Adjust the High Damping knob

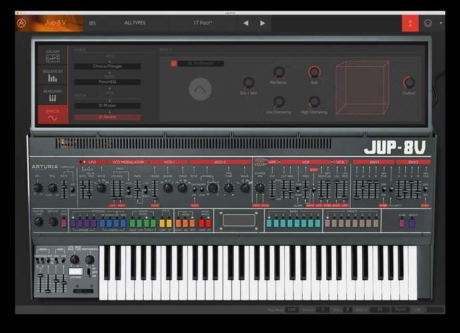pos(314,102)
